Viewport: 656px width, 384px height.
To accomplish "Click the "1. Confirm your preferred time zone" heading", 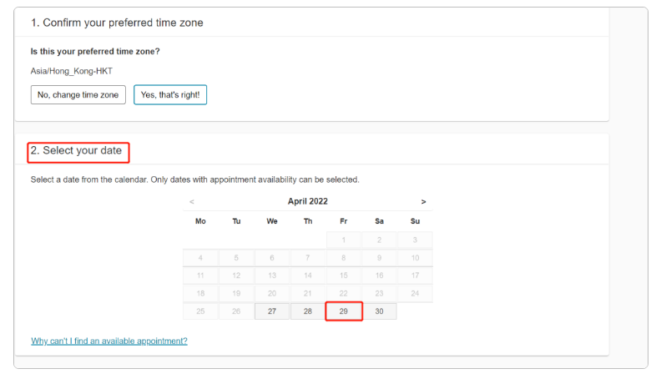I will 117,23.
